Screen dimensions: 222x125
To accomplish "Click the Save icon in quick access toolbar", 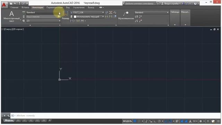I will point(19,3).
